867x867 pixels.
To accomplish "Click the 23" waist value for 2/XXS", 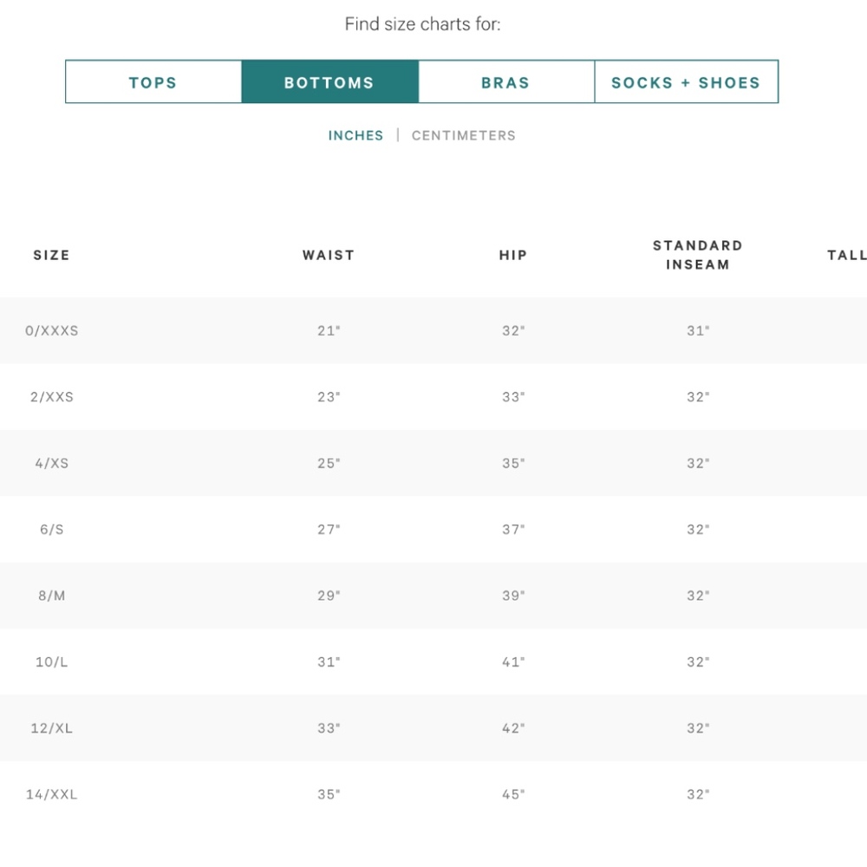I will coord(329,397).
